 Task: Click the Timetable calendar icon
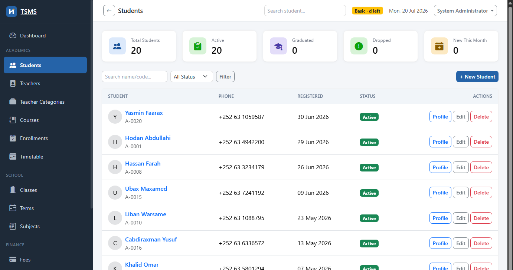click(13, 157)
